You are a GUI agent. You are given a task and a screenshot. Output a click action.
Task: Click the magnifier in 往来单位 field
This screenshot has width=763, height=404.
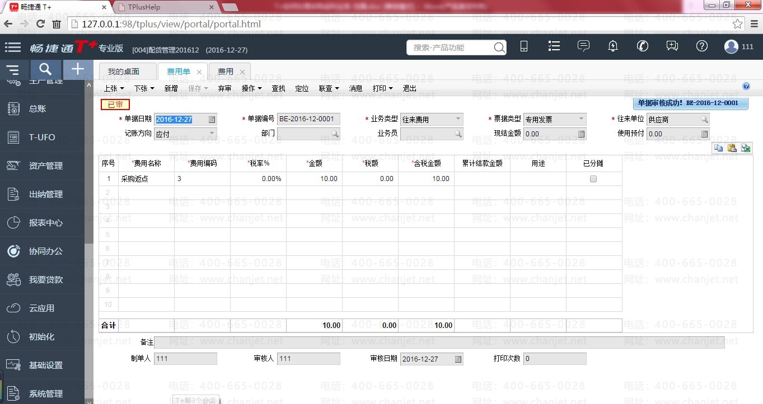coord(704,120)
